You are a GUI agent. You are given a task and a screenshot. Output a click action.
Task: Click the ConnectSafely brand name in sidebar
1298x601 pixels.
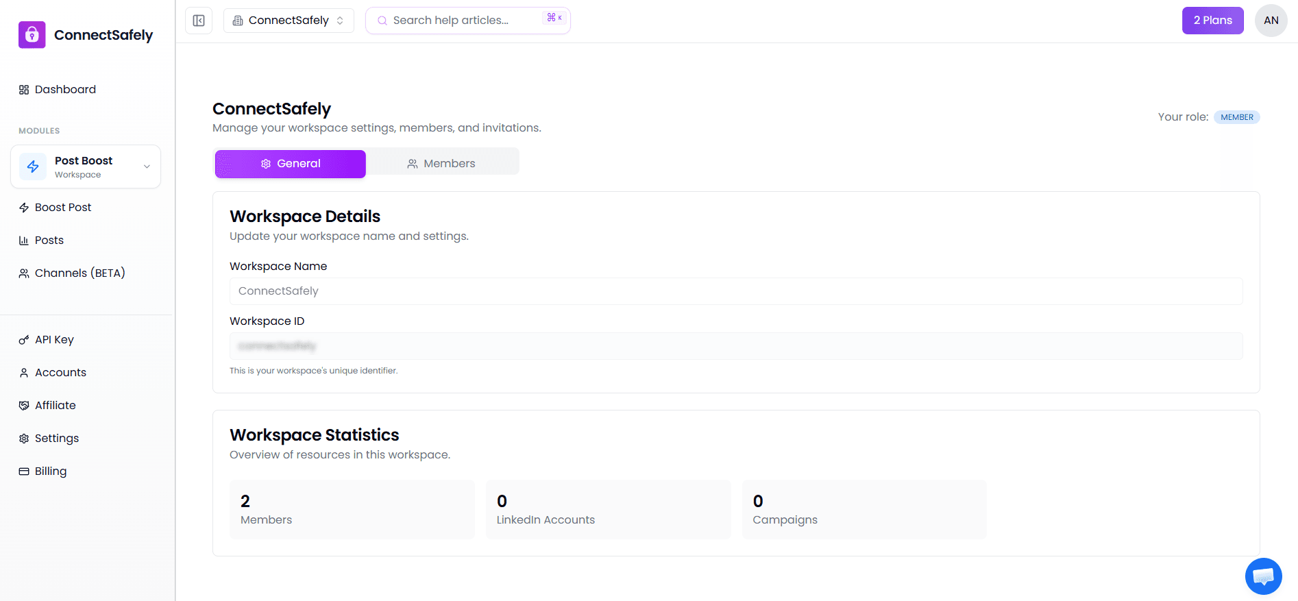point(103,35)
